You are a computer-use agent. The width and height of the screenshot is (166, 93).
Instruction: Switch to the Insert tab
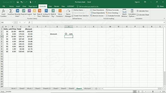[18, 6]
